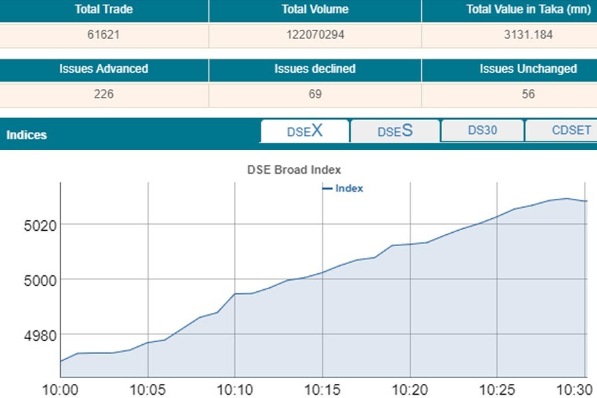Select the DS30 tab

click(482, 131)
